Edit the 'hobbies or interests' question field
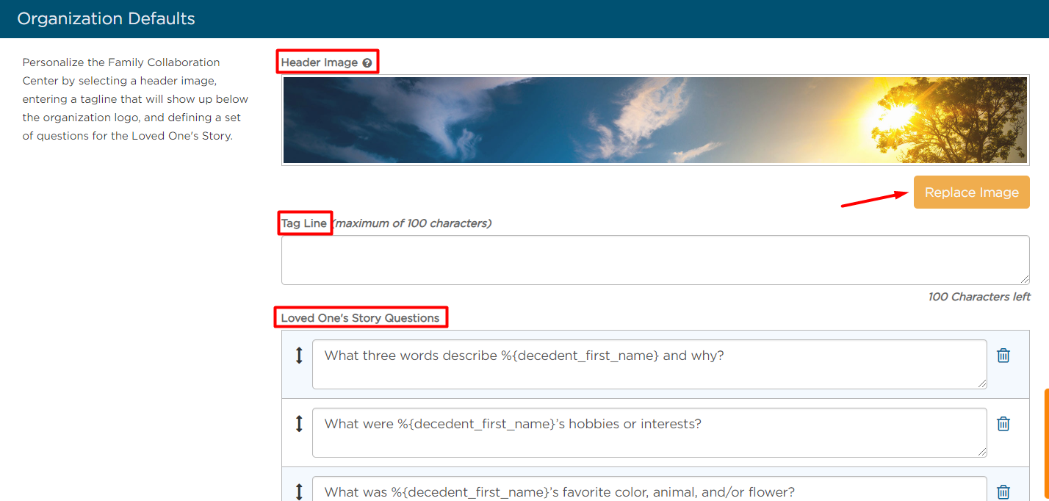This screenshot has width=1049, height=501. (x=649, y=433)
